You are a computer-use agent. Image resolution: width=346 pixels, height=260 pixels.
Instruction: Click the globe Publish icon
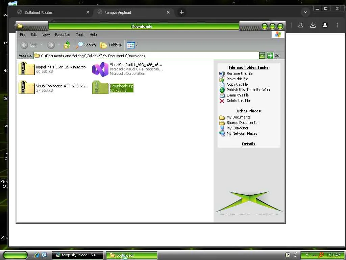(x=222, y=90)
